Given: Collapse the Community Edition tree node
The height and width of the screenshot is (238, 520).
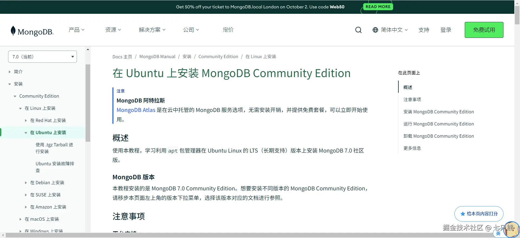Looking at the screenshot, I should point(15,96).
